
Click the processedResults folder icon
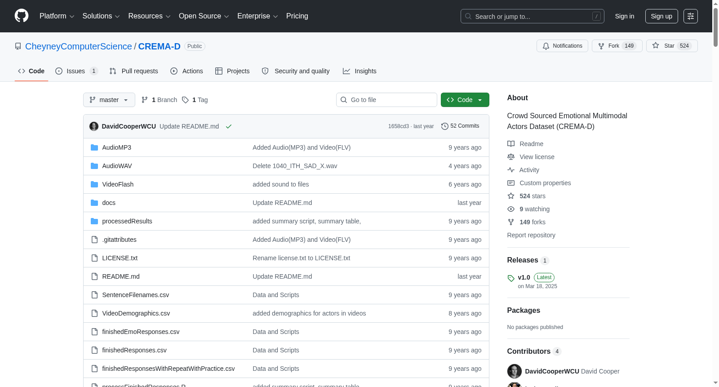coord(94,221)
